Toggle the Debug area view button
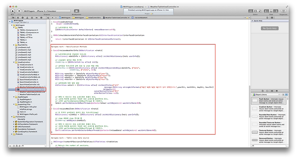 pos(271,11)
